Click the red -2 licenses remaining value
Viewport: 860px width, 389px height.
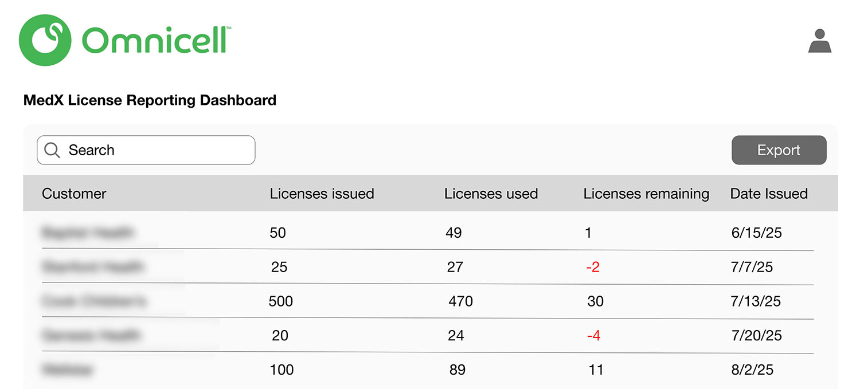coord(593,267)
